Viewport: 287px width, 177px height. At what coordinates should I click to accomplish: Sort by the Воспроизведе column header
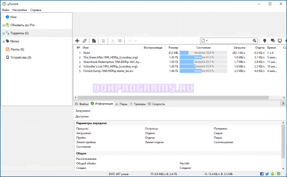[153, 48]
